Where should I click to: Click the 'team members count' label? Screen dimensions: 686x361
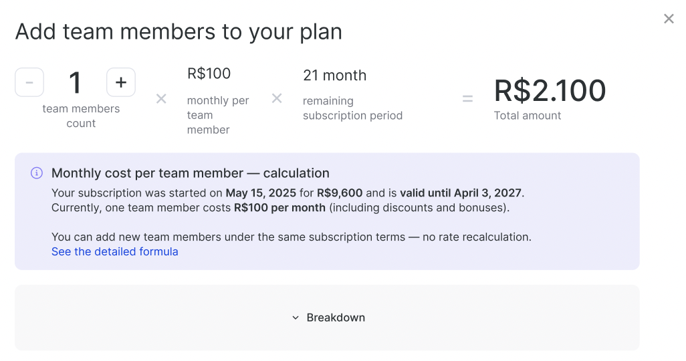[81, 116]
